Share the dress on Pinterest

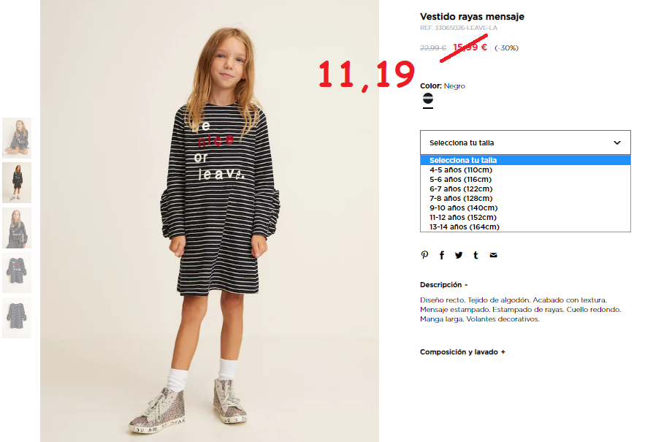pos(424,255)
